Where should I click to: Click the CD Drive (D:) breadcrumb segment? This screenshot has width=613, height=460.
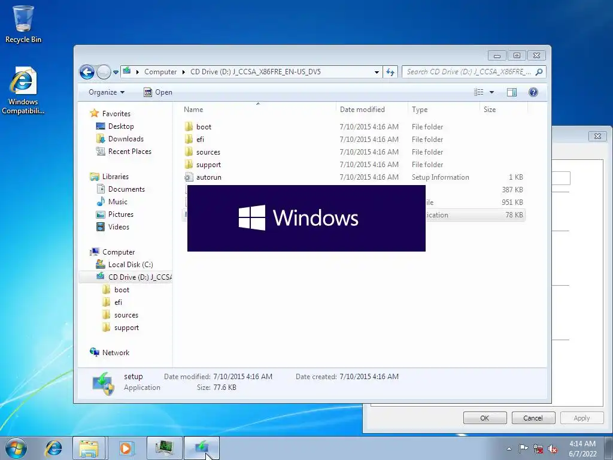pyautogui.click(x=255, y=72)
